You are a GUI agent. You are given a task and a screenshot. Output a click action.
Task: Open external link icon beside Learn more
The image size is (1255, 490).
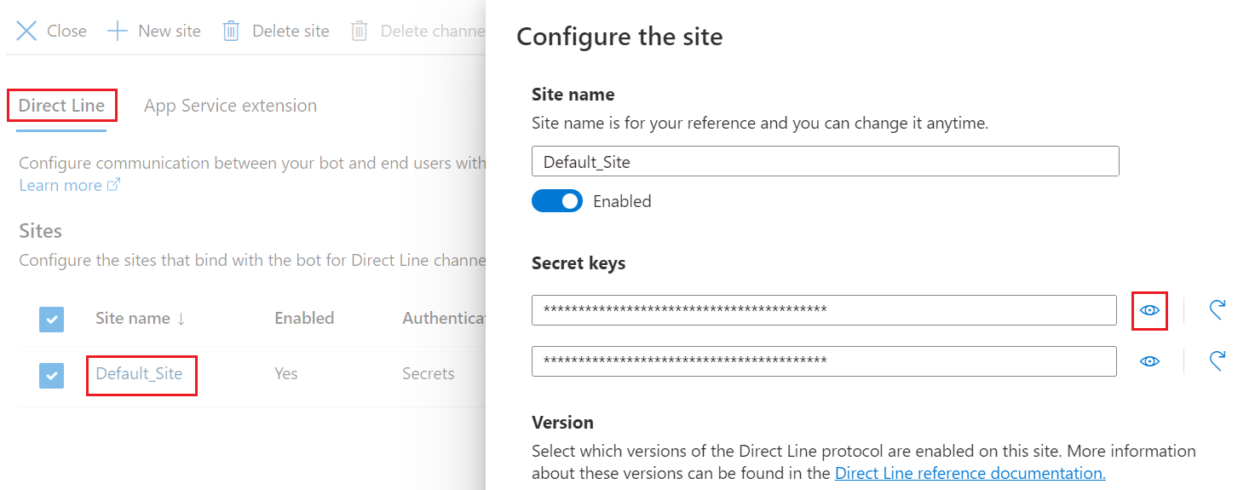[113, 185]
